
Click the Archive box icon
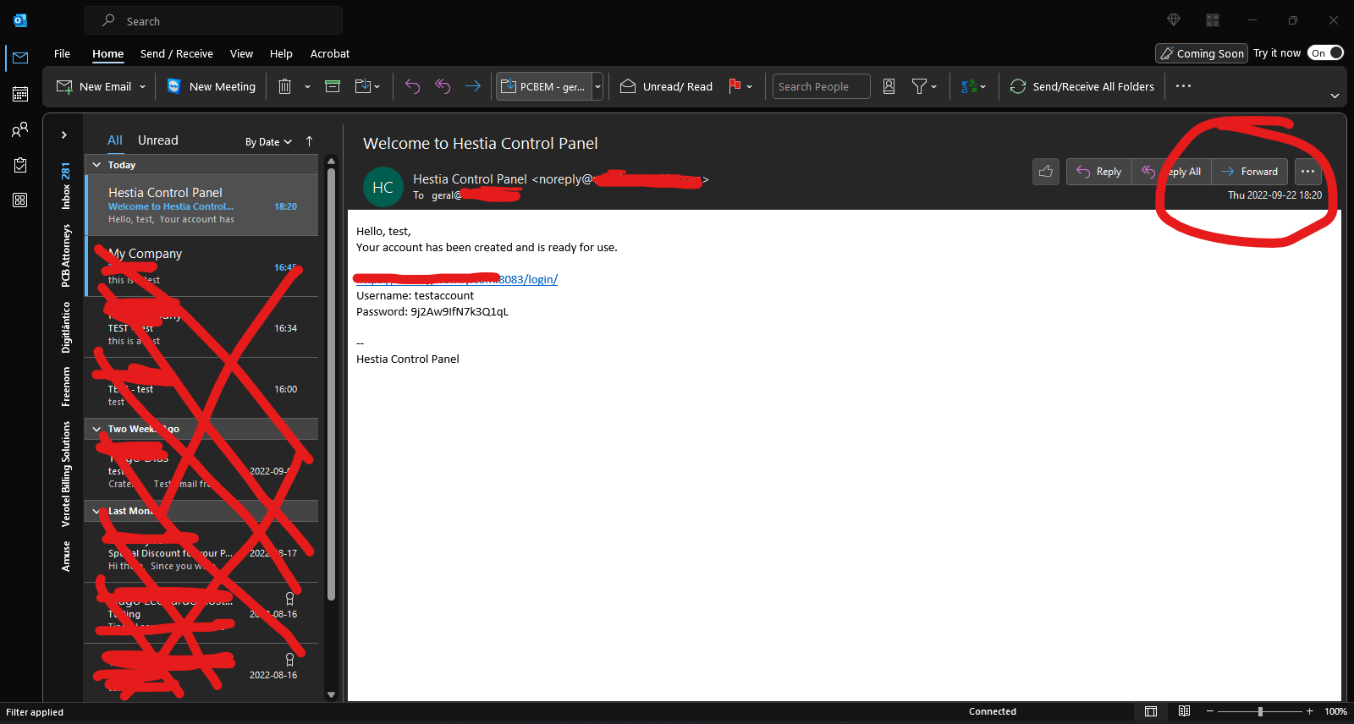click(333, 86)
